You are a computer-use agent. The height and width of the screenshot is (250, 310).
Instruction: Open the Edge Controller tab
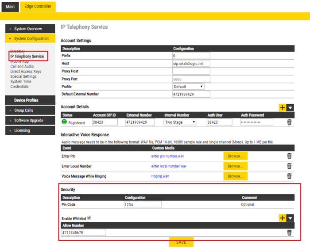38,6
